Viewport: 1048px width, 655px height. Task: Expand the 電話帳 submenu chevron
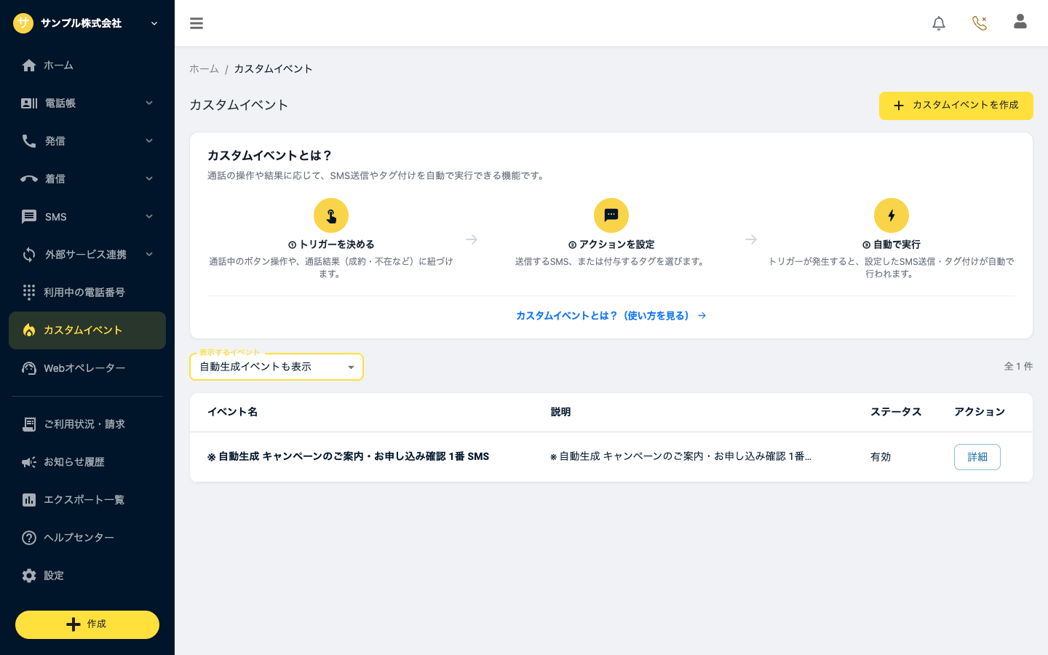click(149, 103)
